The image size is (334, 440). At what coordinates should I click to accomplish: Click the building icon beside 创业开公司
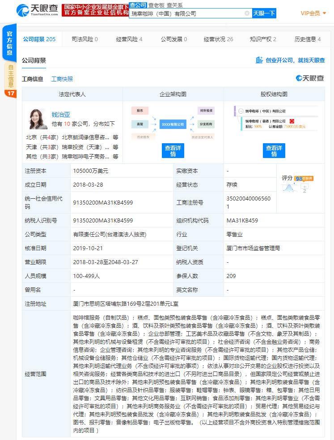259,60
